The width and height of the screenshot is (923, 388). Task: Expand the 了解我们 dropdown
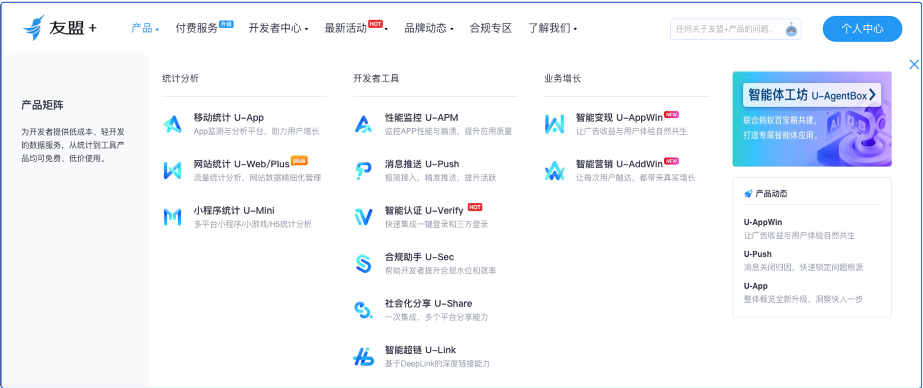(552, 28)
